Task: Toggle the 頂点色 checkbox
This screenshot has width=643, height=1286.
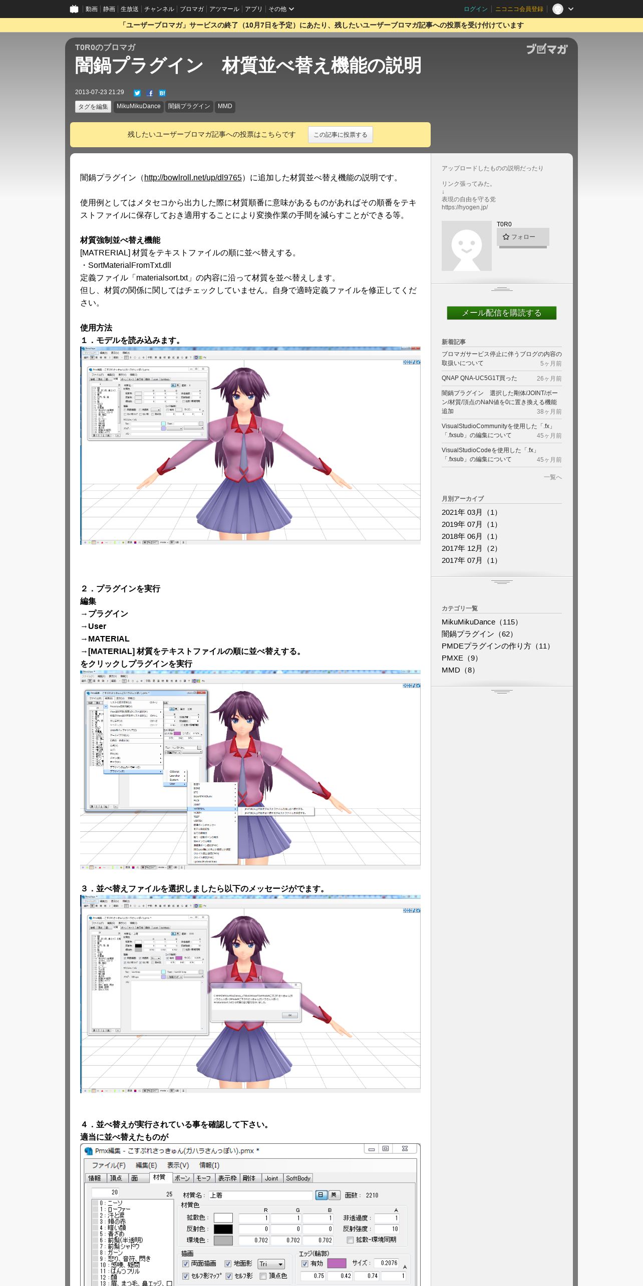Action: pyautogui.click(x=263, y=1276)
